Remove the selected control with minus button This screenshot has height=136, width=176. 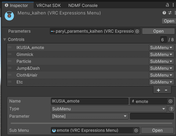click(x=166, y=90)
